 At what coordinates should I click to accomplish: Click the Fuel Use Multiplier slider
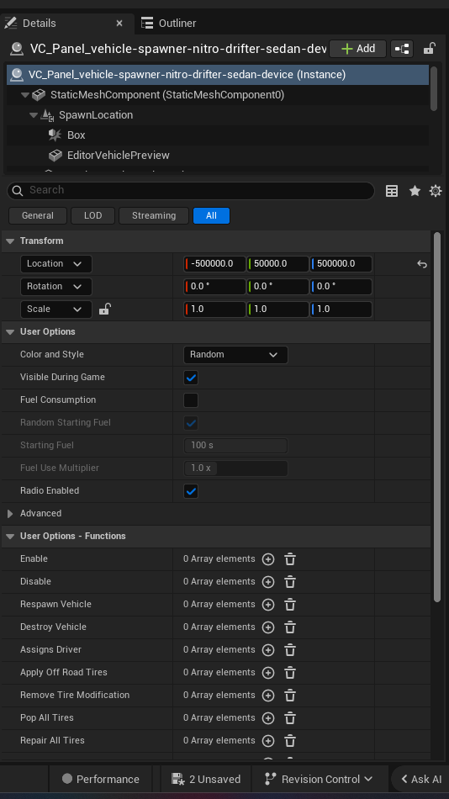pyautogui.click(x=235, y=468)
